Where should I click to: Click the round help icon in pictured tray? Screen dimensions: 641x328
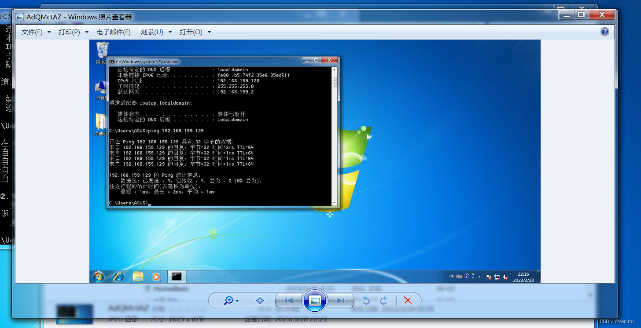pos(467,277)
